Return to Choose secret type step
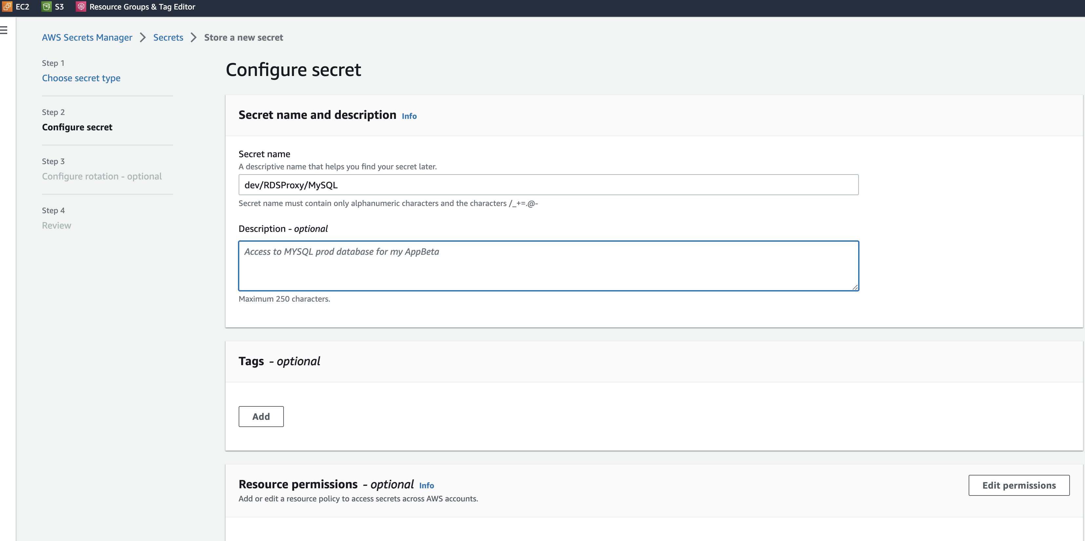Screen dimensions: 1085x541 [81, 78]
